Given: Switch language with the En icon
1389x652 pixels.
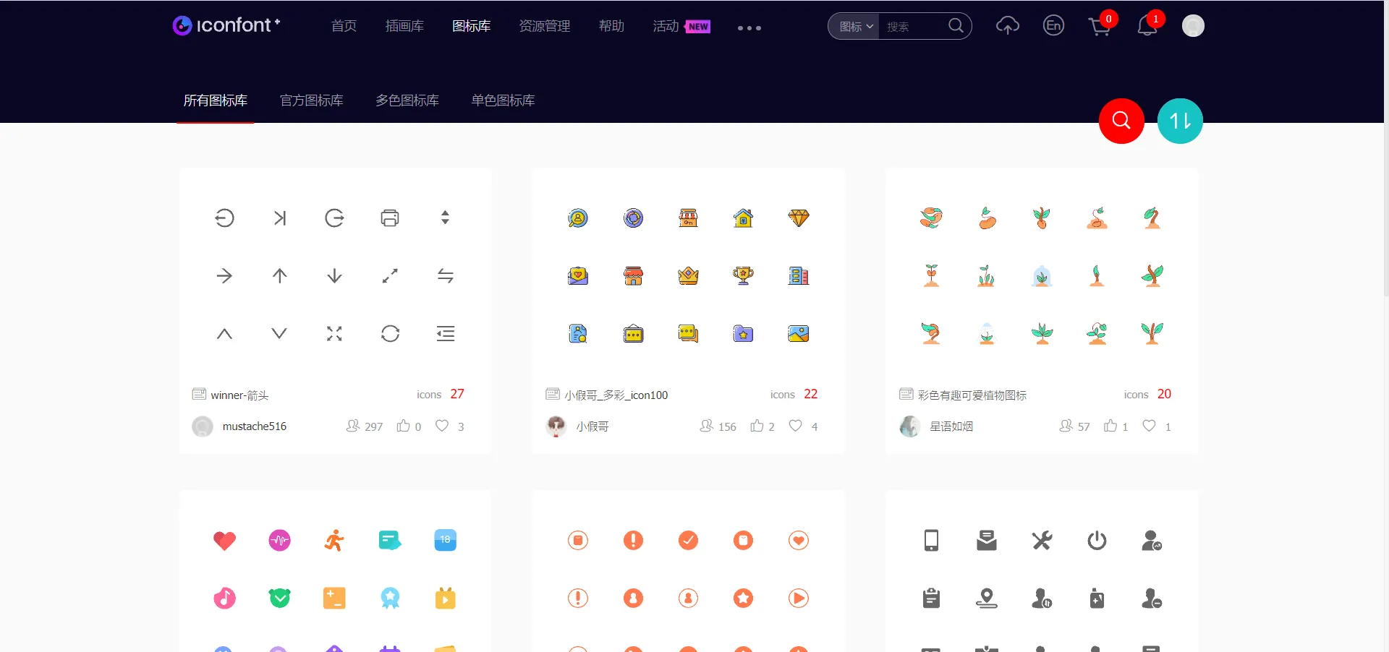Looking at the screenshot, I should [1053, 26].
